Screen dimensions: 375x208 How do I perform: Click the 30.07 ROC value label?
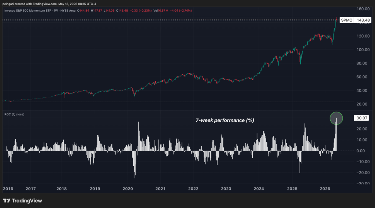coord(361,118)
